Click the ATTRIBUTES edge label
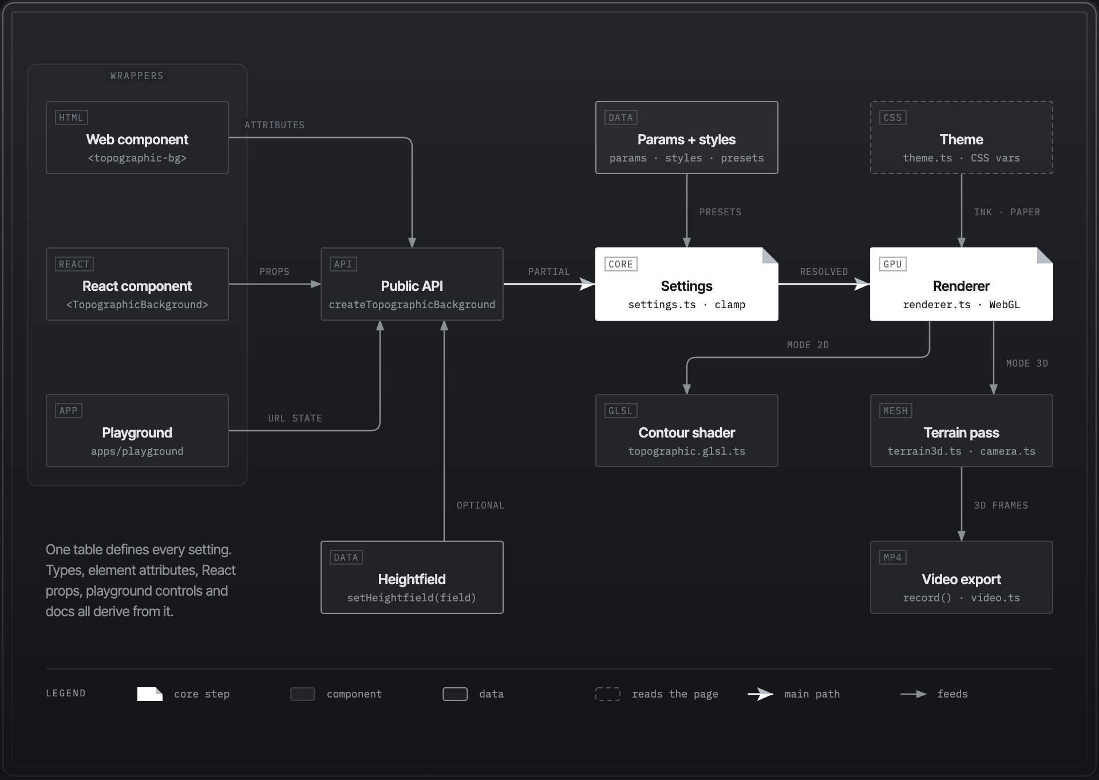Image resolution: width=1099 pixels, height=780 pixels. click(275, 125)
